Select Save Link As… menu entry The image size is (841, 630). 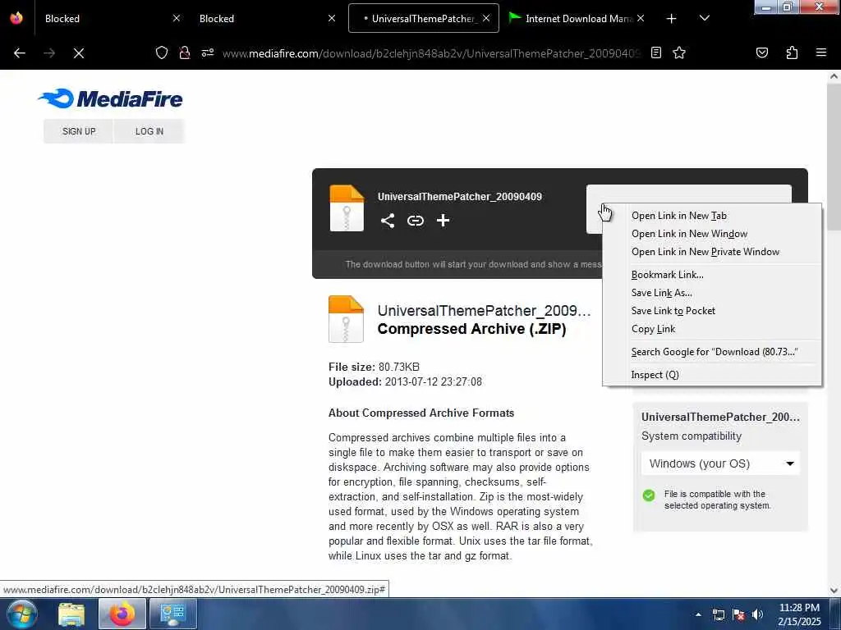click(712, 293)
